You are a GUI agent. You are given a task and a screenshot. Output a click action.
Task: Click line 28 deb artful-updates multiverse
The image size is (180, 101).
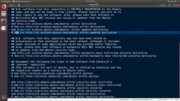click(60, 29)
